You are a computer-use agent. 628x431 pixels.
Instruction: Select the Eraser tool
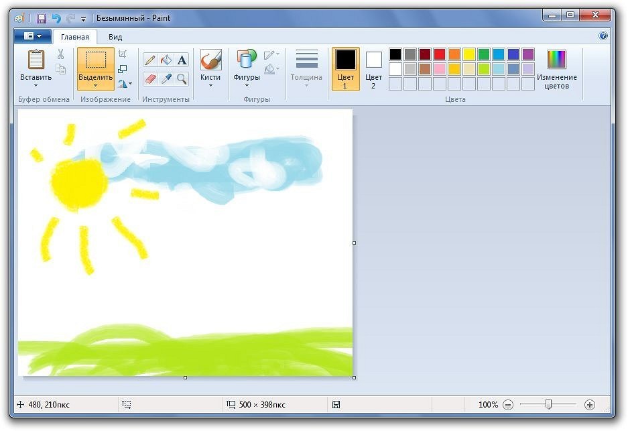click(x=150, y=79)
